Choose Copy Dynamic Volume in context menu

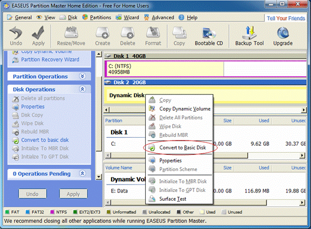[180, 109]
